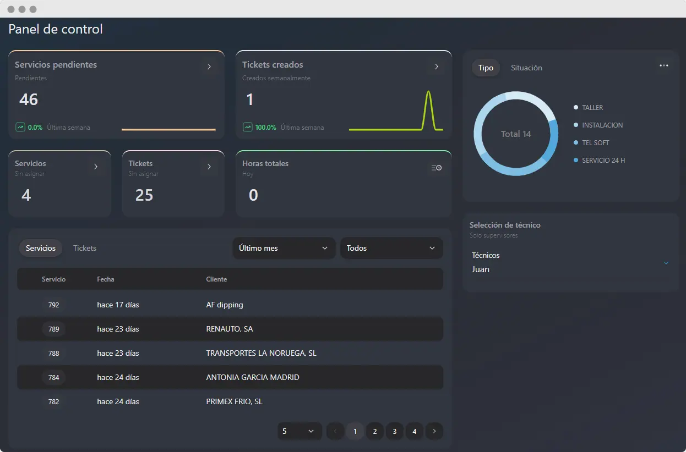Keep Tipo view selected on the chart

click(x=486, y=68)
